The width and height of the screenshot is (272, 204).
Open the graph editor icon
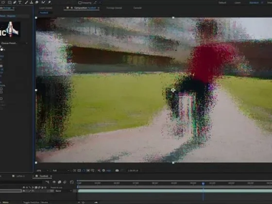coord(72,182)
